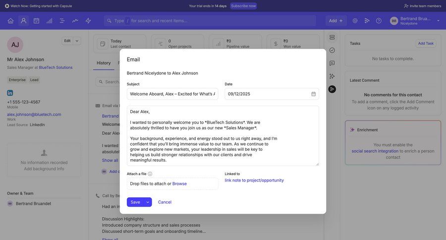The width and height of the screenshot is (446, 240).
Task: Open the tasks checkmark sidebar icon
Action: [332, 50]
